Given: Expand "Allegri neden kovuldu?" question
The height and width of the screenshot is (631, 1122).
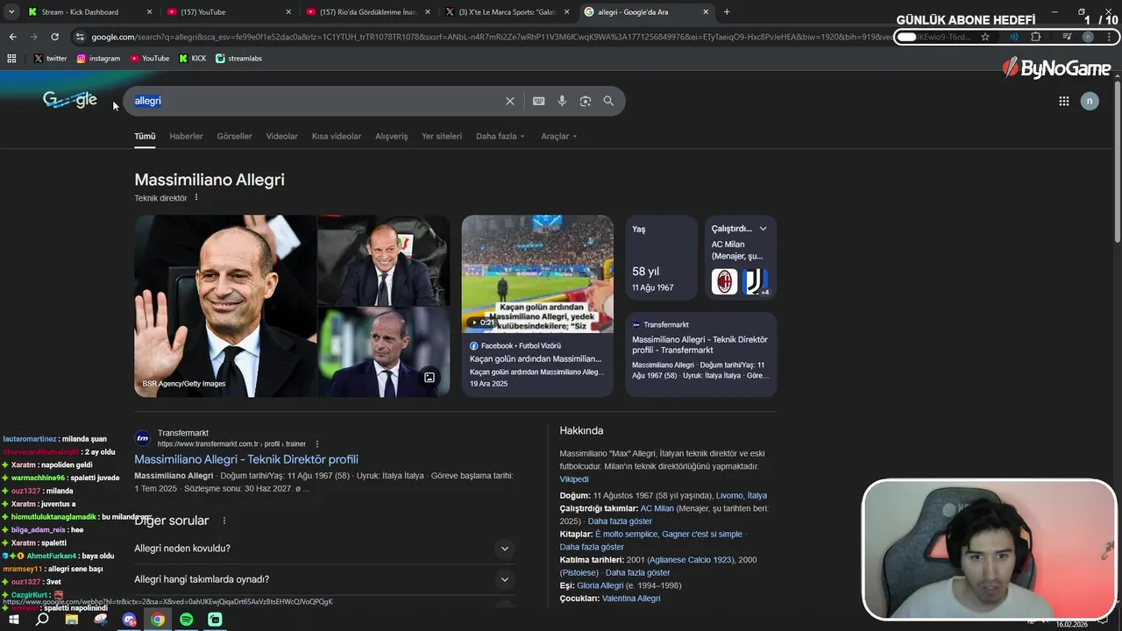Looking at the screenshot, I should (324, 549).
